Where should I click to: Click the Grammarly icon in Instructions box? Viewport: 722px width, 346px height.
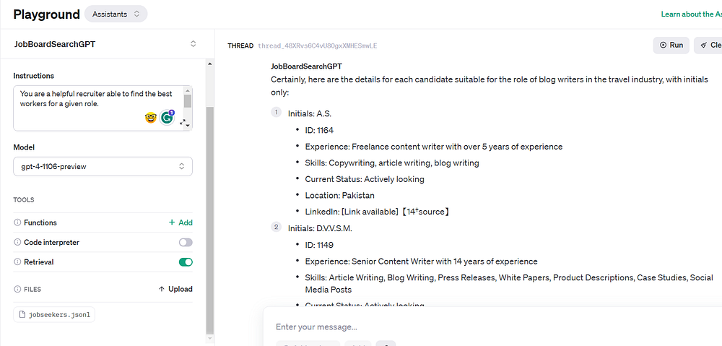tap(168, 117)
